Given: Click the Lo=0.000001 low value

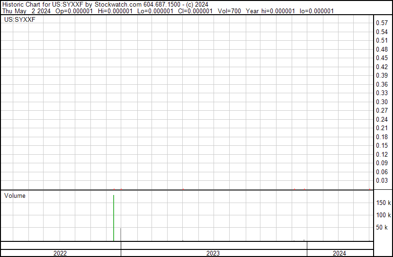Looking at the screenshot, I should point(155,11).
